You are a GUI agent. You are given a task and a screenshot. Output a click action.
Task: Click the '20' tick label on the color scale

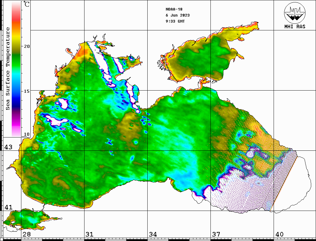coord(26,46)
